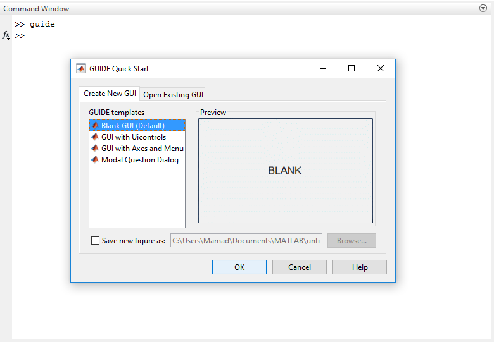This screenshot has height=342, width=494.
Task: Minimize the GUIDE Quick Start dialog
Action: (323, 68)
